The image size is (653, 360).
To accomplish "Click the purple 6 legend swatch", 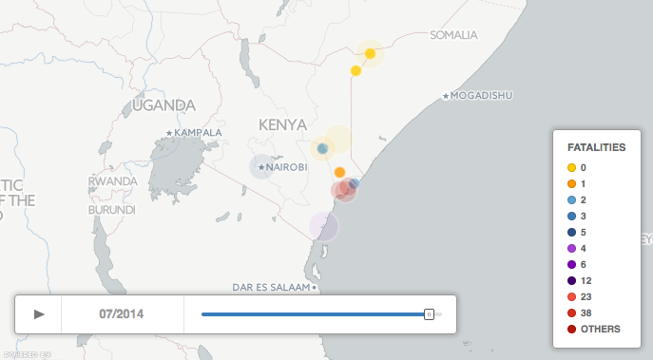I will click(572, 265).
